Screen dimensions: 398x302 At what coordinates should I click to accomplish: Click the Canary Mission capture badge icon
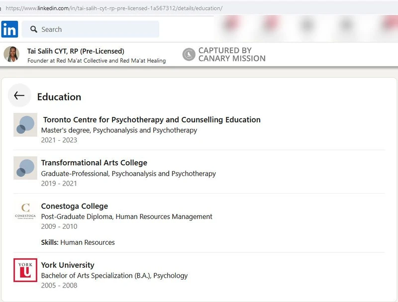click(189, 54)
